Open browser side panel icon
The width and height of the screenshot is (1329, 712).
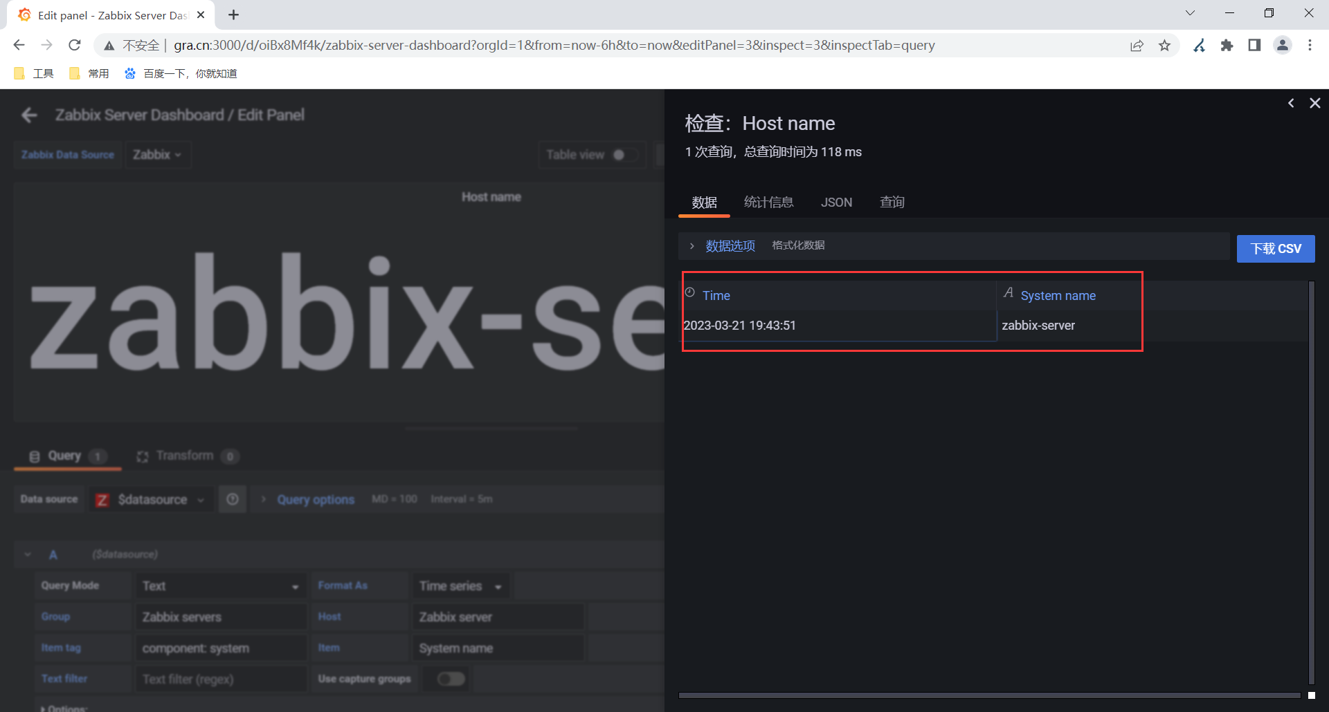pos(1254,45)
